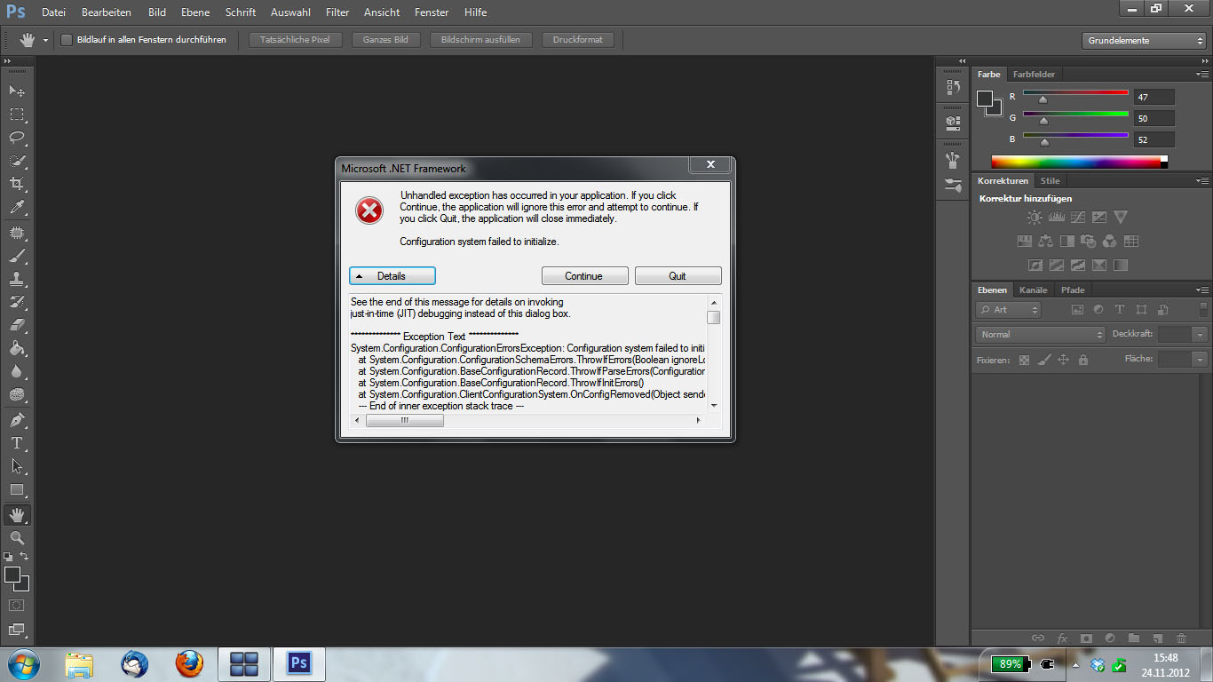Open the Farbe panel options menu
The width and height of the screenshot is (1213, 682).
tap(1202, 75)
